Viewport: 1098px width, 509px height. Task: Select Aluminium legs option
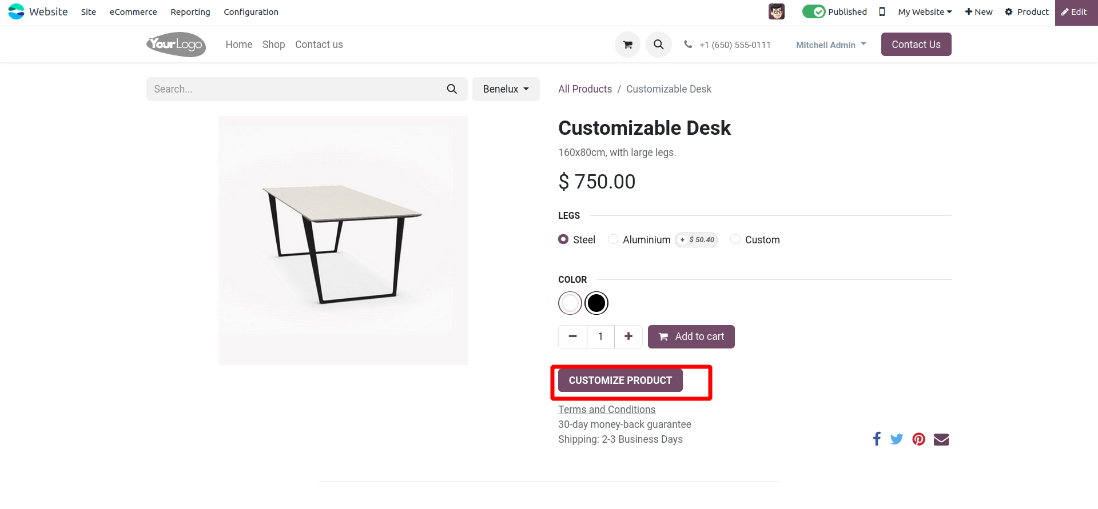(x=613, y=239)
